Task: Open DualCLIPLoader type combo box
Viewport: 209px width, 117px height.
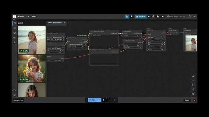Action: [55, 50]
